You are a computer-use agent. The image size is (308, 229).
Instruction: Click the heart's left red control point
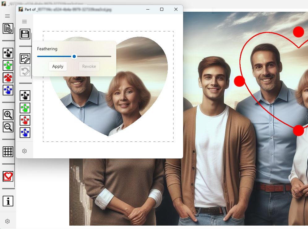239,81
